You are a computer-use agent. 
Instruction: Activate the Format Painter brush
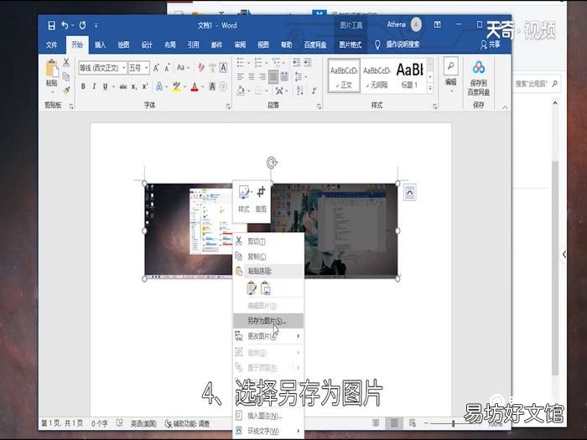click(66, 90)
